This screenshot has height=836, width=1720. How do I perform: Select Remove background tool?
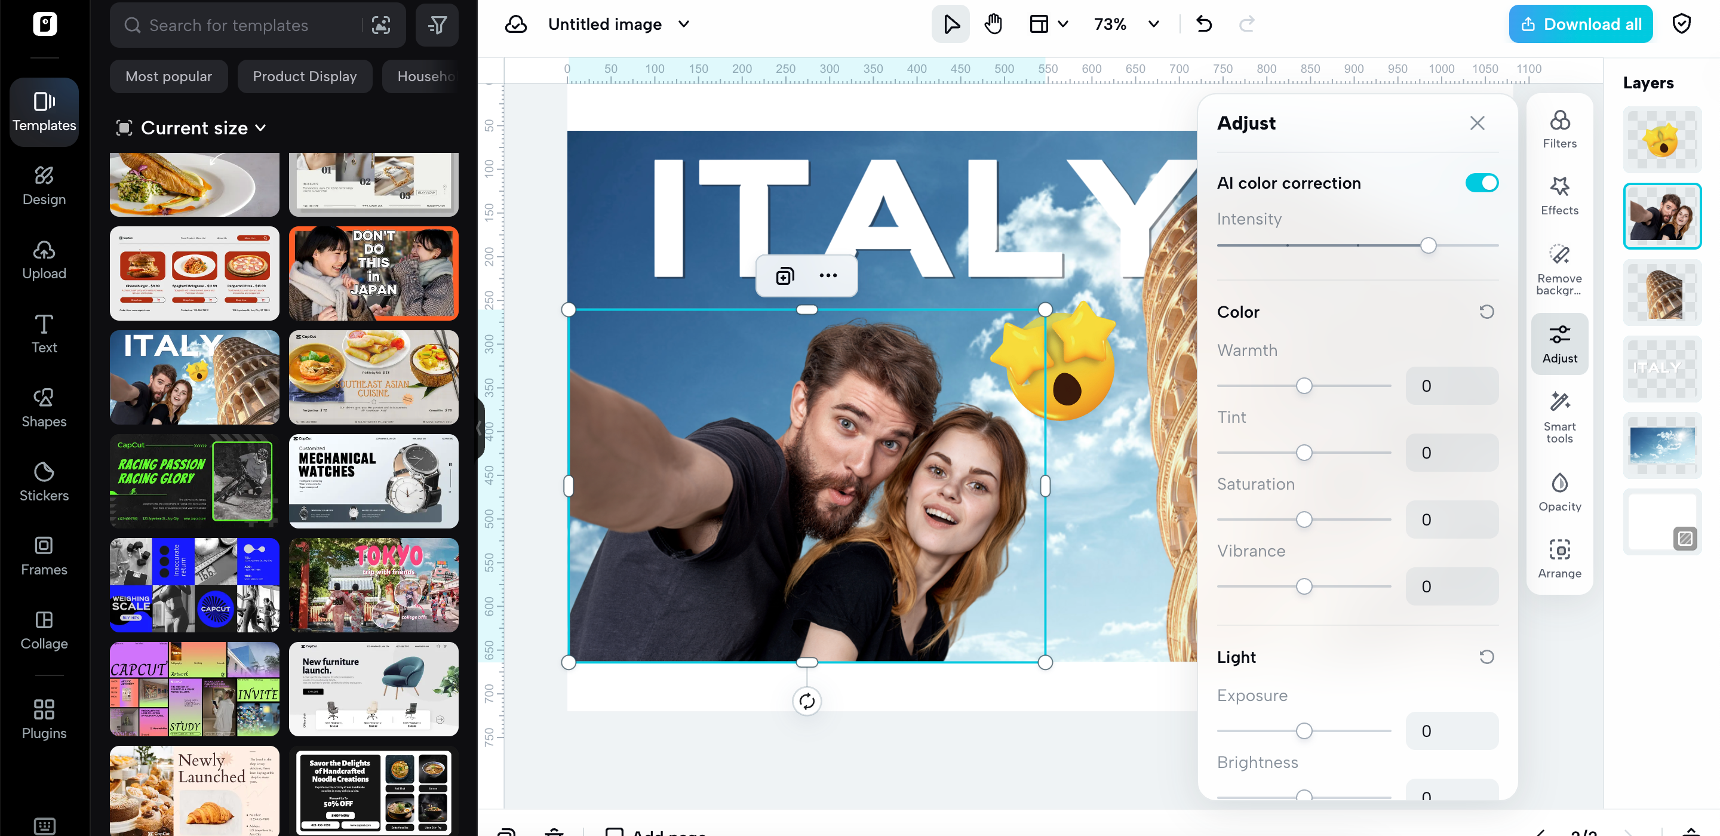[x=1559, y=269]
